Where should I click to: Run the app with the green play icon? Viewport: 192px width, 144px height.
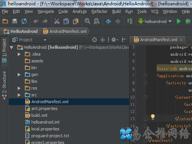pyautogui.click(x=179, y=21)
